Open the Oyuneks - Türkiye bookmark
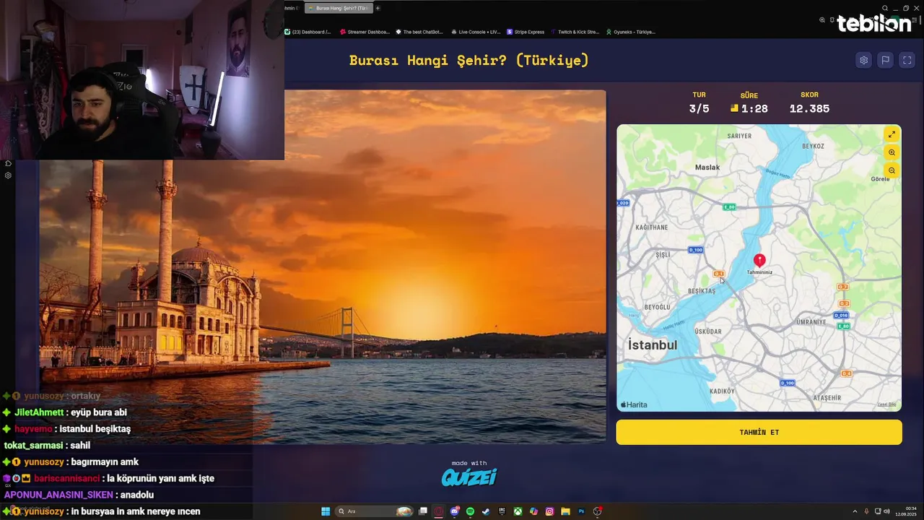 [x=631, y=32]
